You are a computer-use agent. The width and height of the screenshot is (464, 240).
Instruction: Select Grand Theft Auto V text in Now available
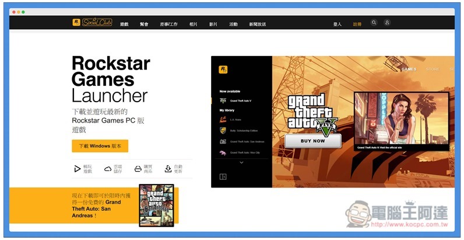tap(241, 101)
